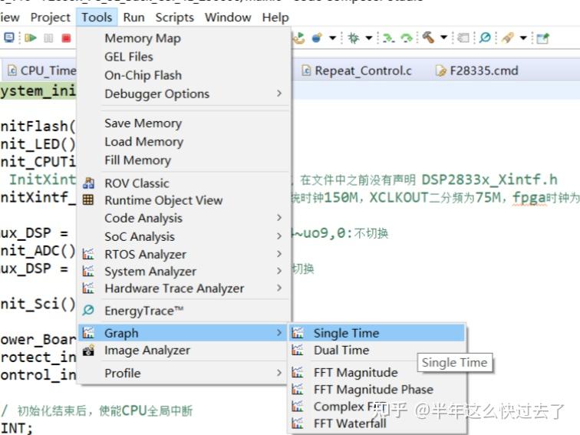Select the Graph entry in the Tools menu
The image size is (580, 435).
tap(184, 333)
